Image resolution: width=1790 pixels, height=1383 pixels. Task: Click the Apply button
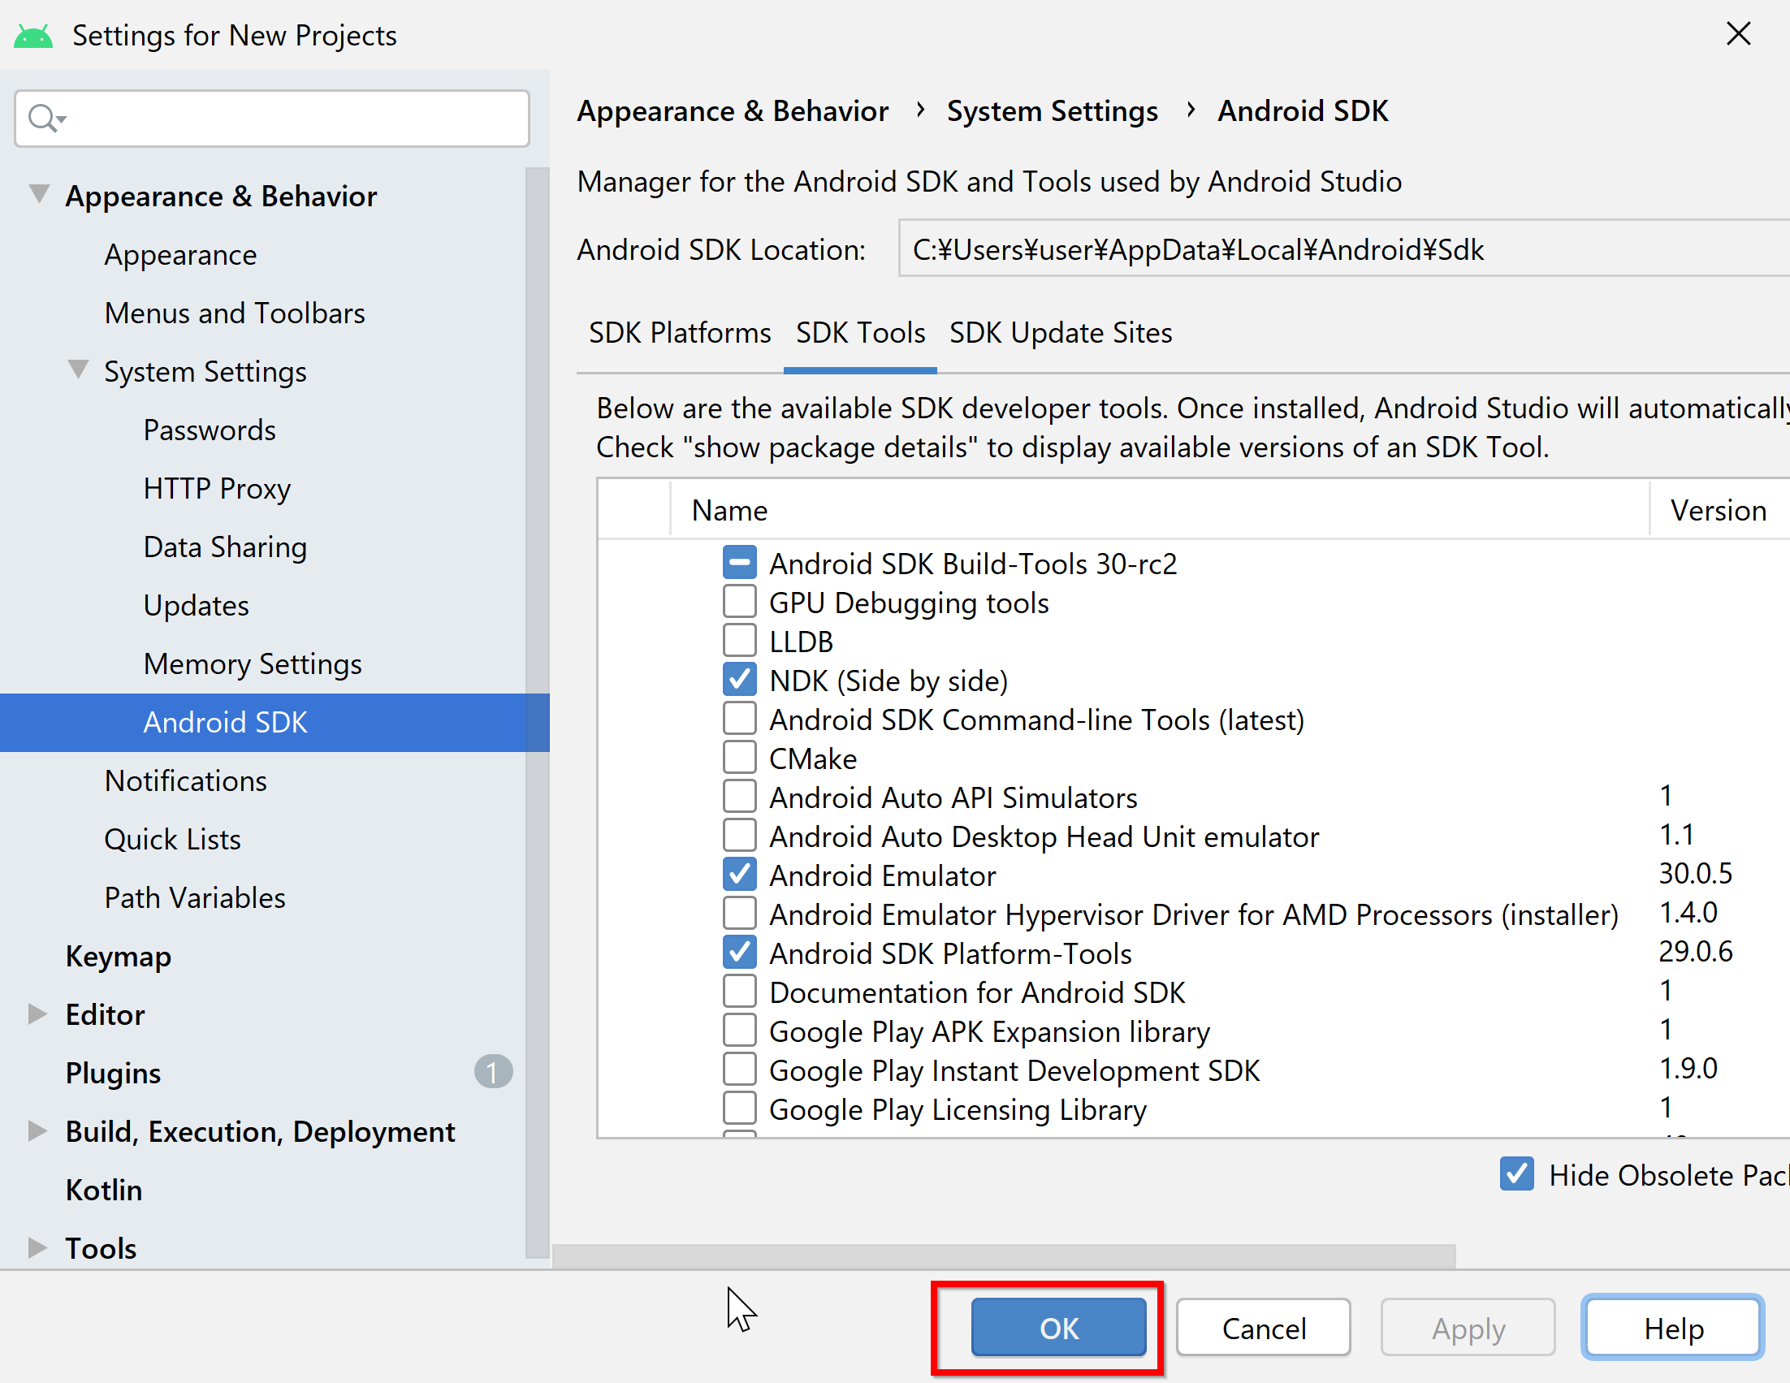coord(1468,1327)
